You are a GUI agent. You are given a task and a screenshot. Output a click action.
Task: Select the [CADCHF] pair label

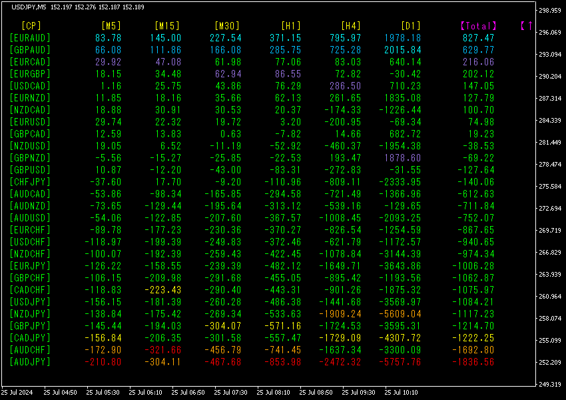pos(30,290)
